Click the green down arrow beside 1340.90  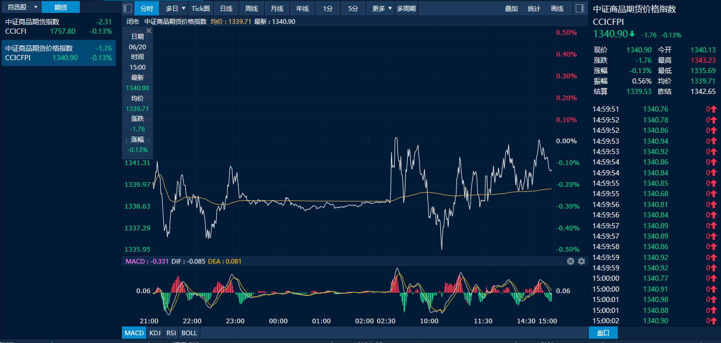click(632, 34)
